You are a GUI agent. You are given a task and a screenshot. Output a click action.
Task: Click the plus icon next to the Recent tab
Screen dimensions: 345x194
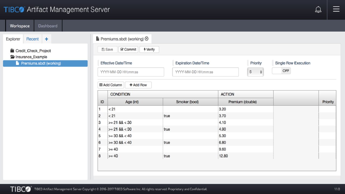point(46,39)
